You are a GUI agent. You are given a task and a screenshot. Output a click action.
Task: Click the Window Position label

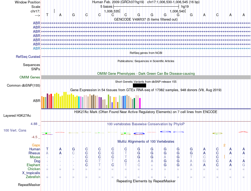click(27, 2)
